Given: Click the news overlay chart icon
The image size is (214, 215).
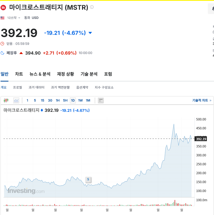Looking at the screenshot, I should point(101,100).
